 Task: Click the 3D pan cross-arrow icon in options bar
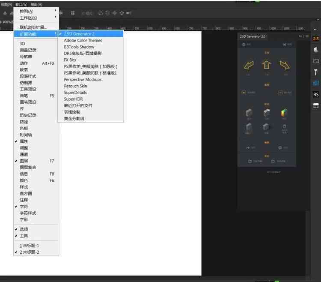click(x=114, y=13)
